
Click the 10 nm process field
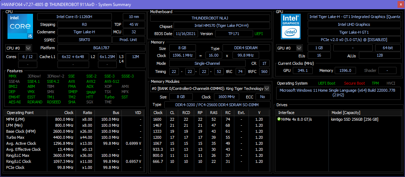click(134, 17)
